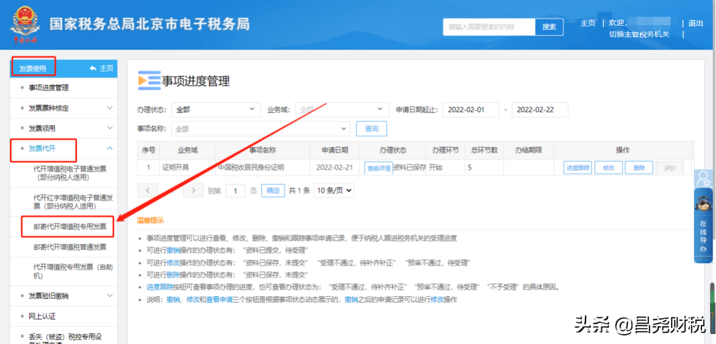Click the tax bureau emblem logo
The height and width of the screenshot is (344, 716).
click(x=25, y=25)
